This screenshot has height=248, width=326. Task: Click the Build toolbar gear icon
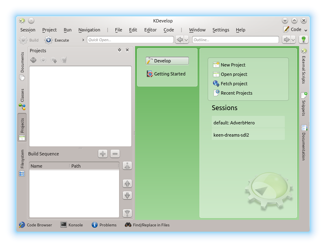23,40
